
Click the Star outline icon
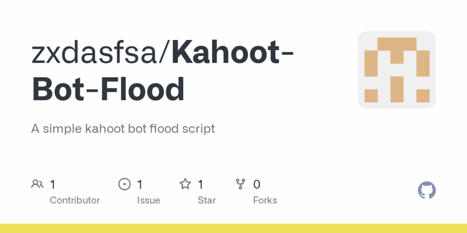[185, 184]
